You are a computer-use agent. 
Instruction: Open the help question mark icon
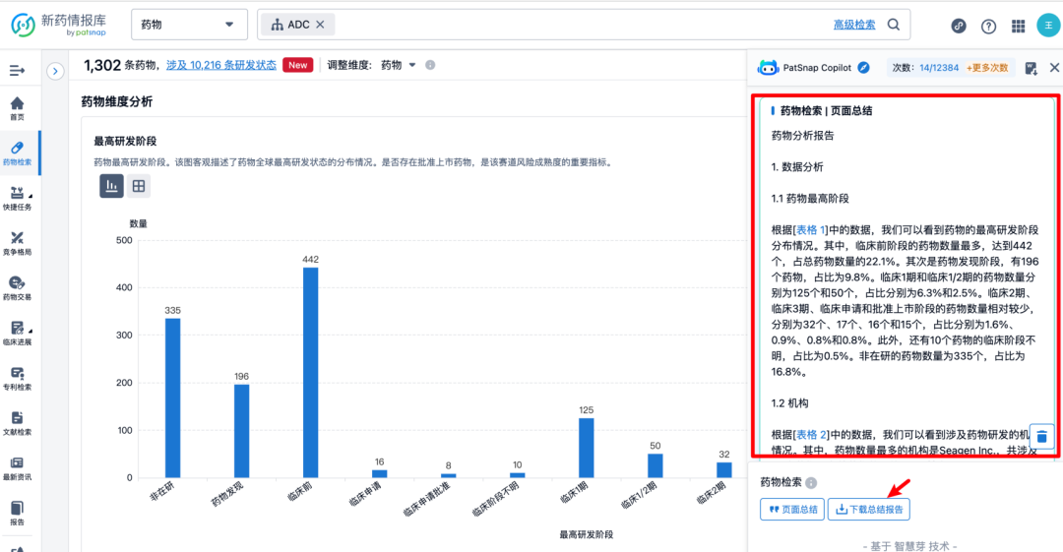pyautogui.click(x=988, y=26)
